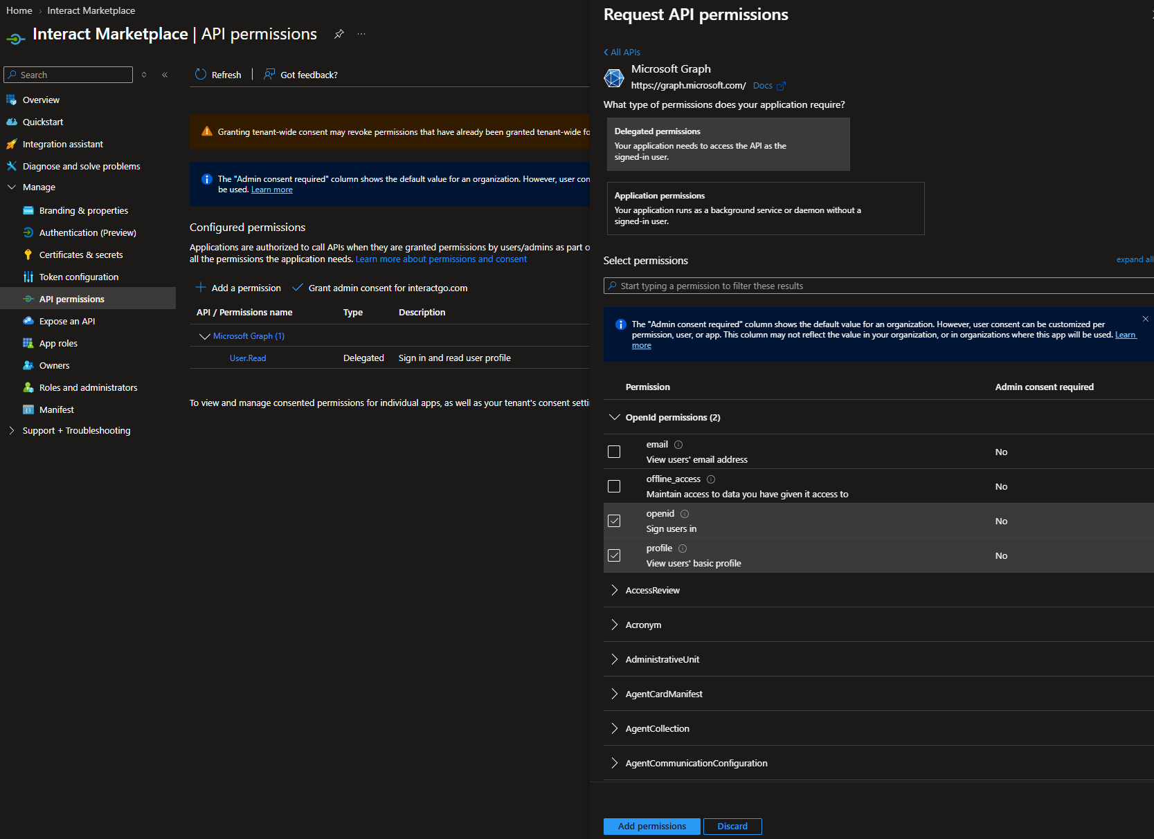Dismiss the Admin consent info banner in panel

[x=1146, y=319]
